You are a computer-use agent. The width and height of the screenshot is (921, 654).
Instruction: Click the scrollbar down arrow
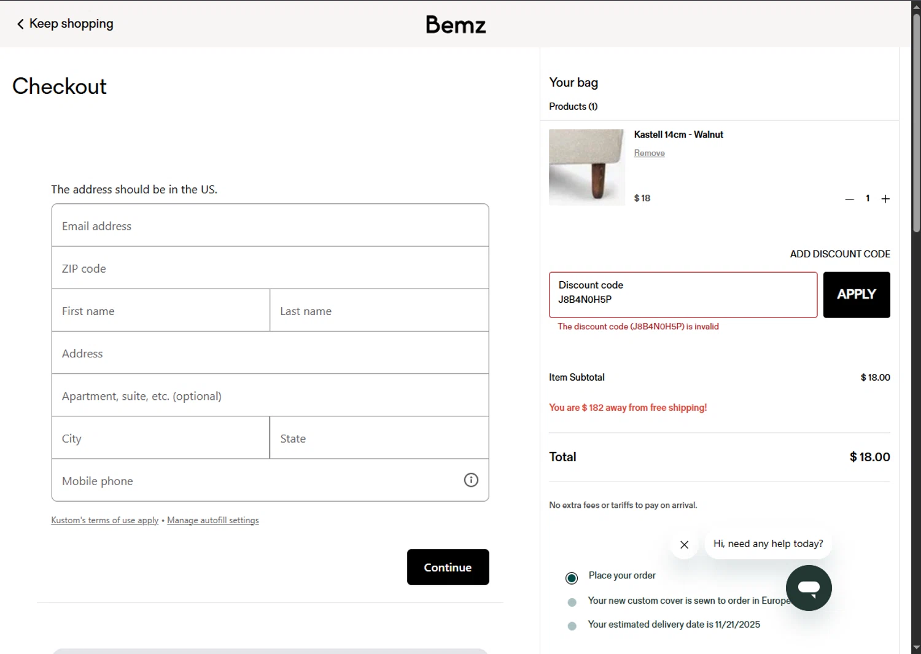(916, 648)
